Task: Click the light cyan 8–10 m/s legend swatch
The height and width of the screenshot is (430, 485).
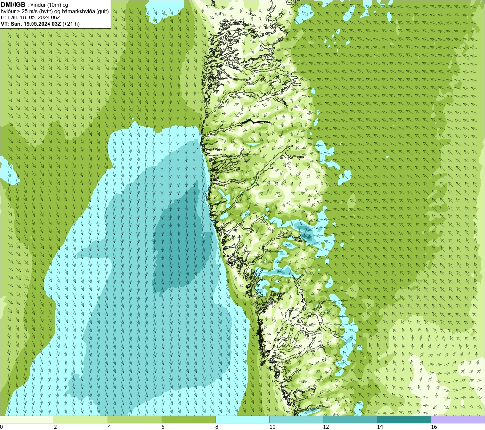Action: click(242, 419)
